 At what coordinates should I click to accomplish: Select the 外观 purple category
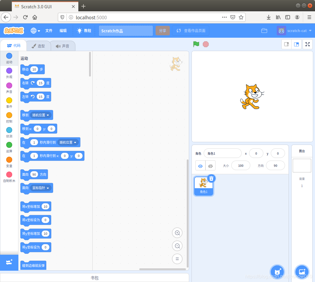(x=9, y=73)
